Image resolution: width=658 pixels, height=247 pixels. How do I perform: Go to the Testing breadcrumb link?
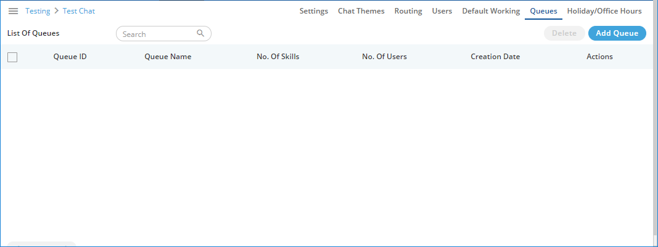(x=38, y=11)
